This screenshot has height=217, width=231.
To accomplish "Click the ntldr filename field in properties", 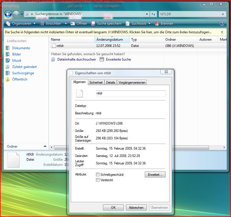I will pos(131,94).
